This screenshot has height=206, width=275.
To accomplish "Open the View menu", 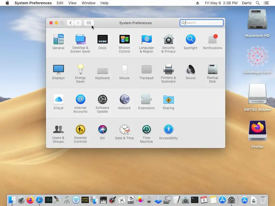I will [73, 3].
